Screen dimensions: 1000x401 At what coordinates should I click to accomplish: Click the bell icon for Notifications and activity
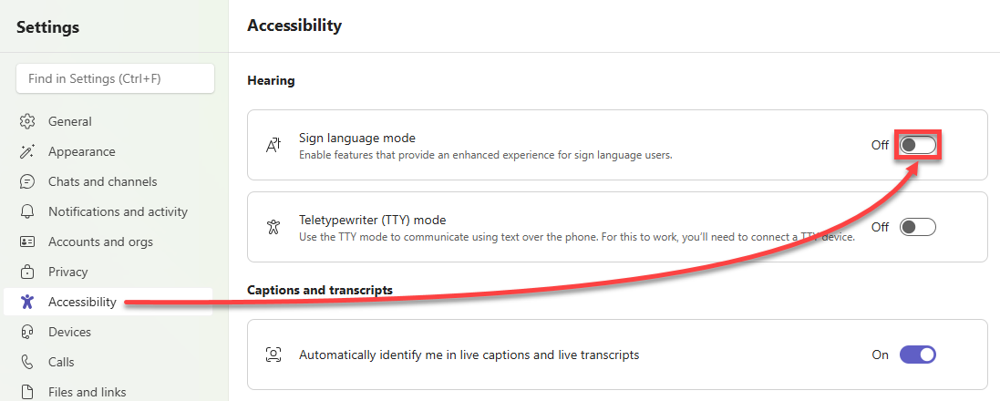coord(27,211)
